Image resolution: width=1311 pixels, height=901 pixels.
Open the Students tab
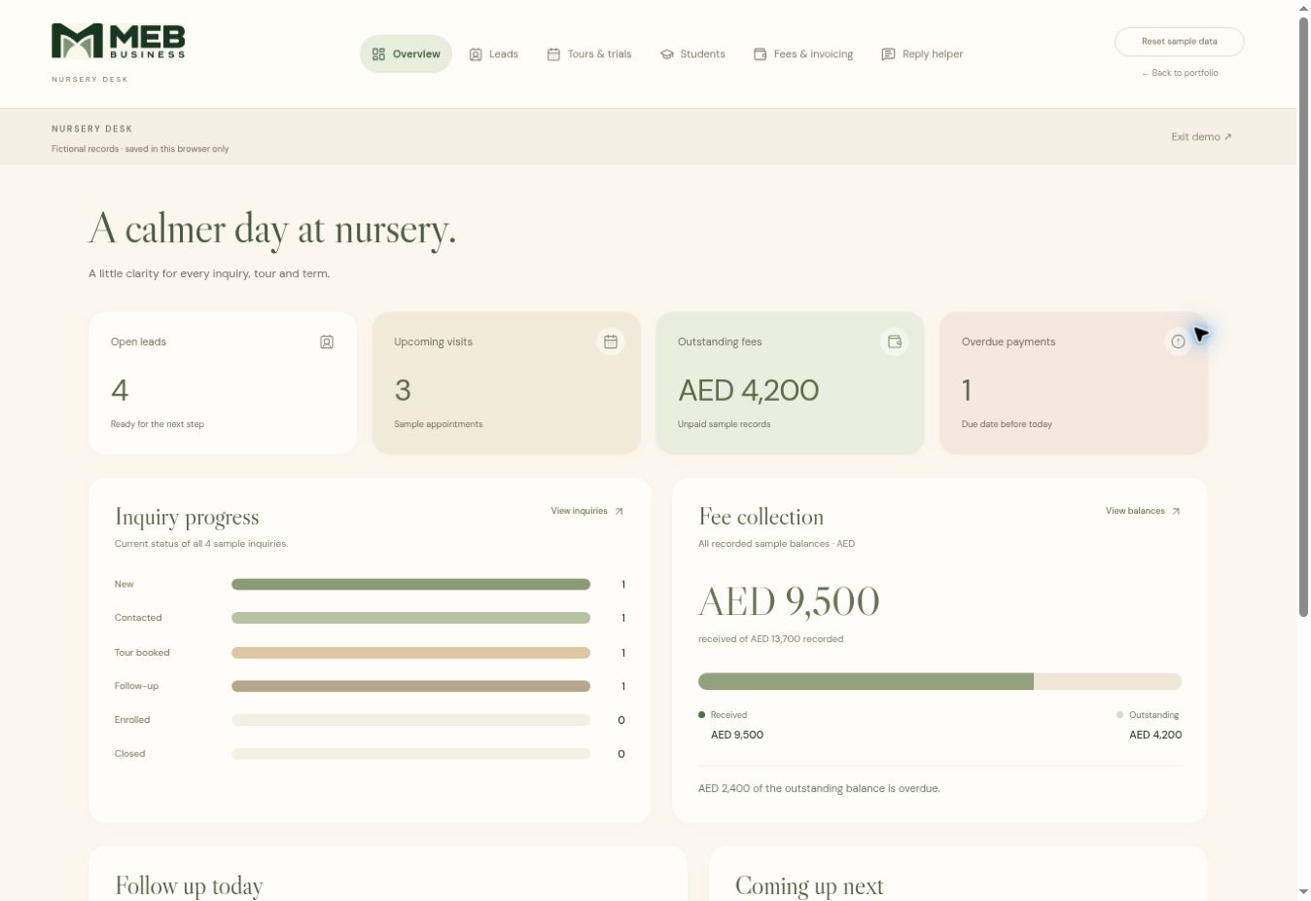point(692,54)
